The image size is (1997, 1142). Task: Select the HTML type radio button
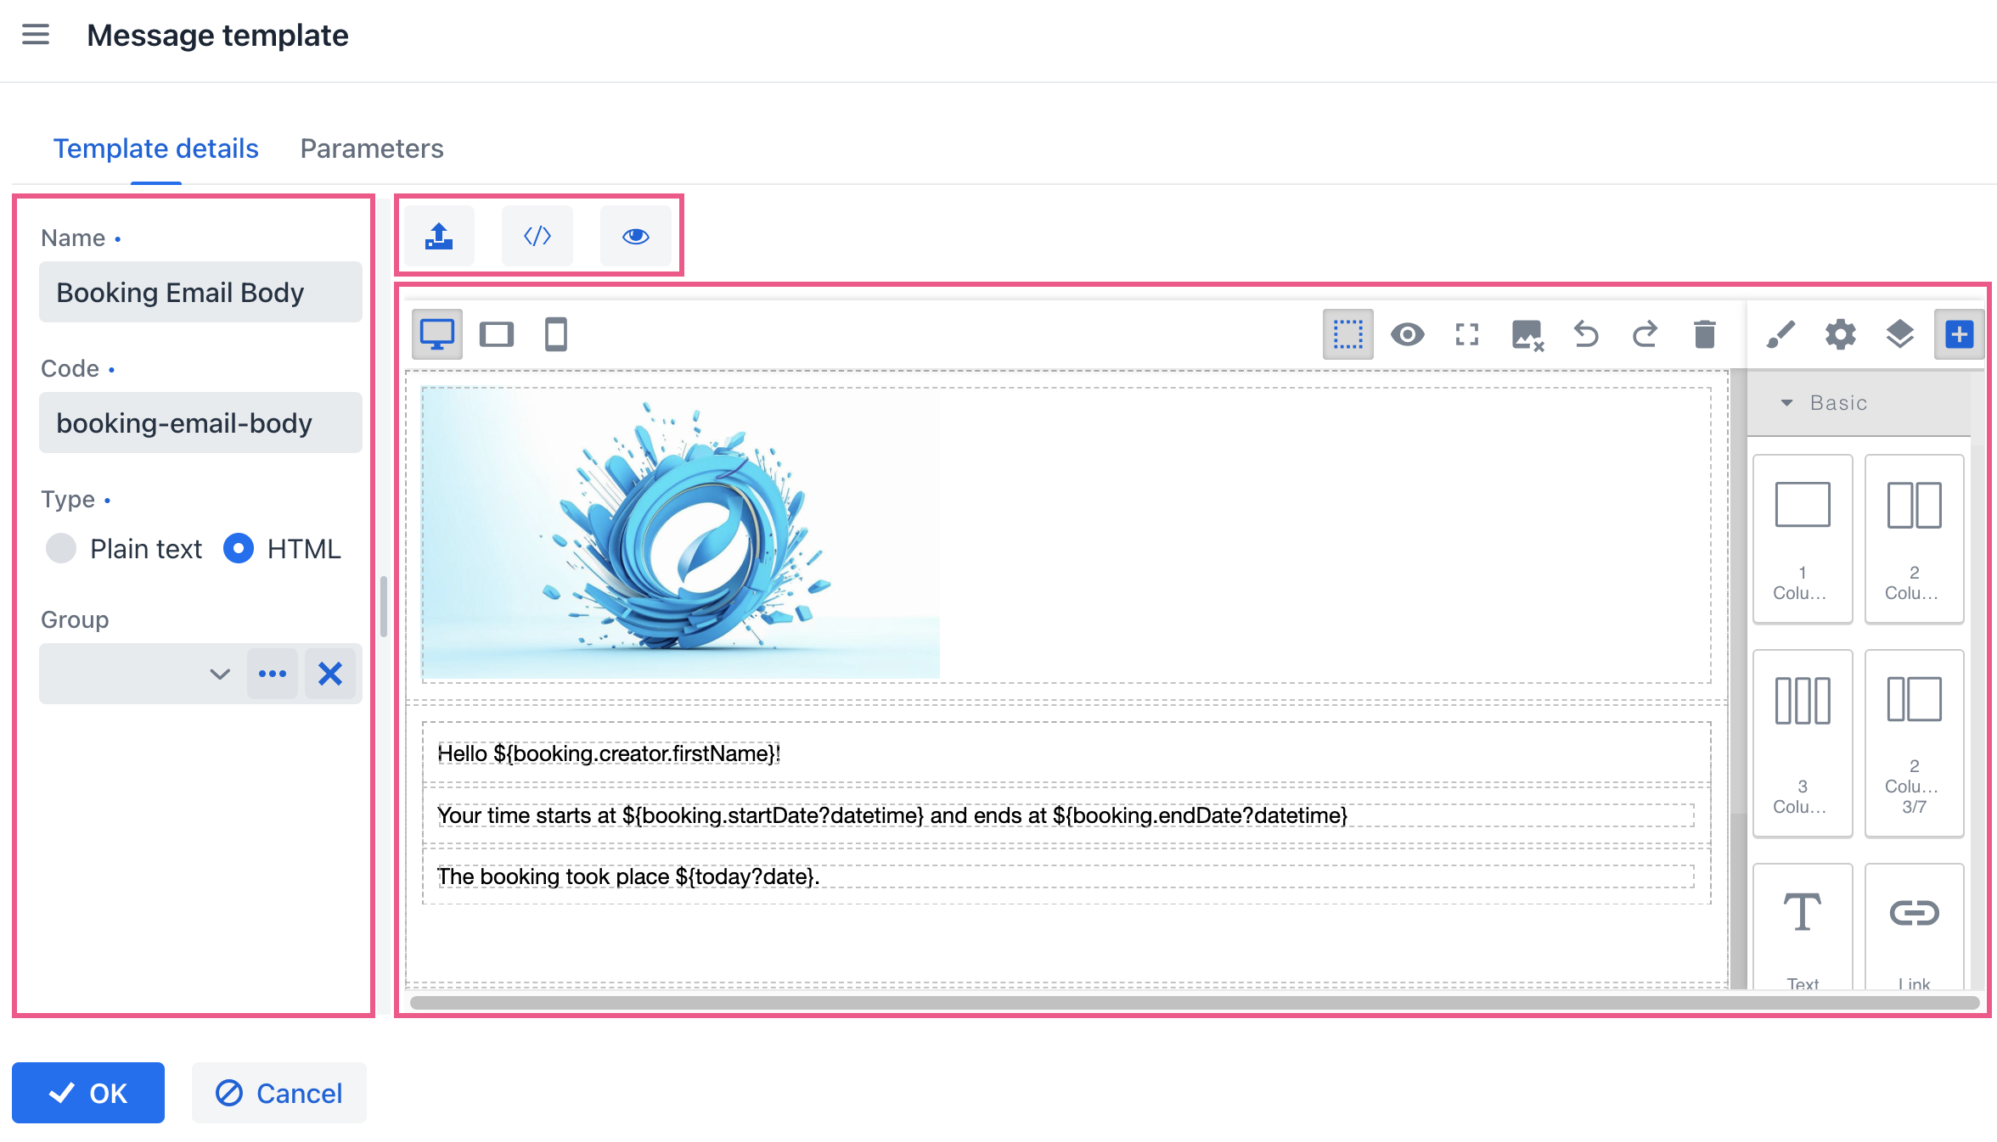pos(239,548)
